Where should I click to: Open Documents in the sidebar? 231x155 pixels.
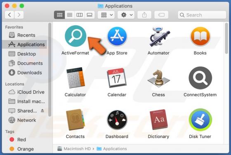24,63
